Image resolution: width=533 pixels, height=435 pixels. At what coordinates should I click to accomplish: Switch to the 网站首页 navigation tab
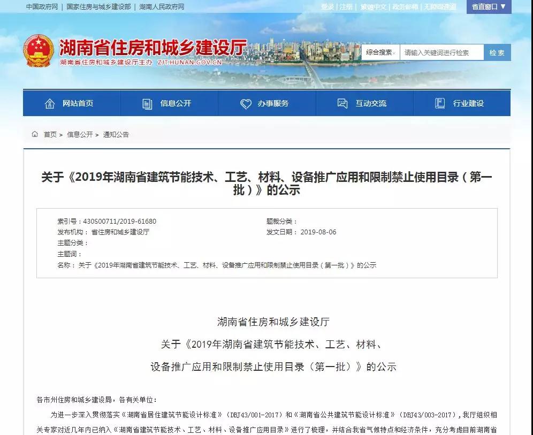click(77, 104)
